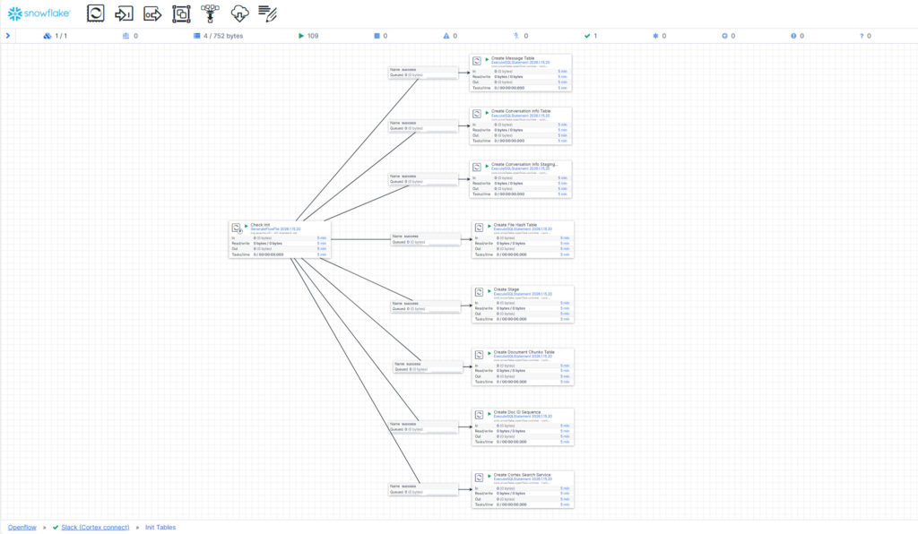Select the Input Port toolbar icon
Viewport: 918px width, 534px height.
(125, 13)
